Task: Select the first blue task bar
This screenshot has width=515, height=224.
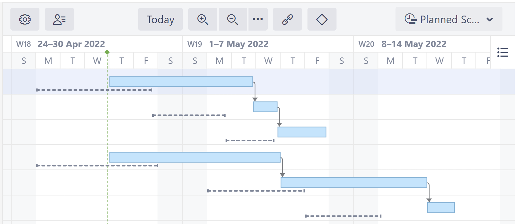Action: click(x=181, y=81)
